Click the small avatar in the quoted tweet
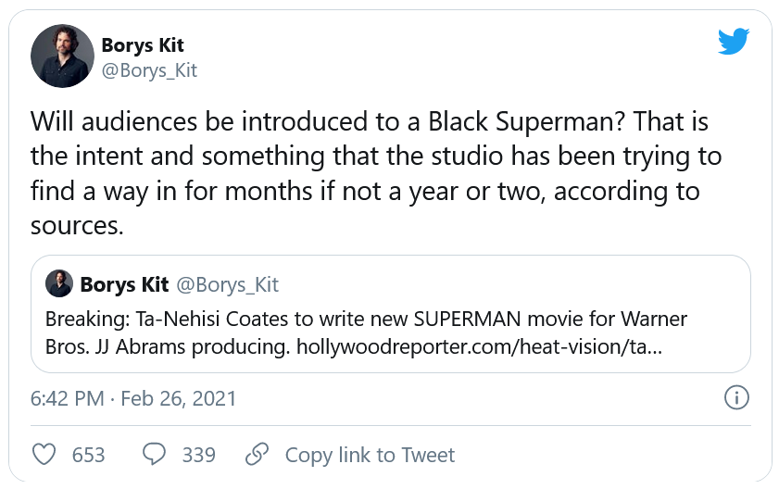779x489 pixels. (59, 283)
